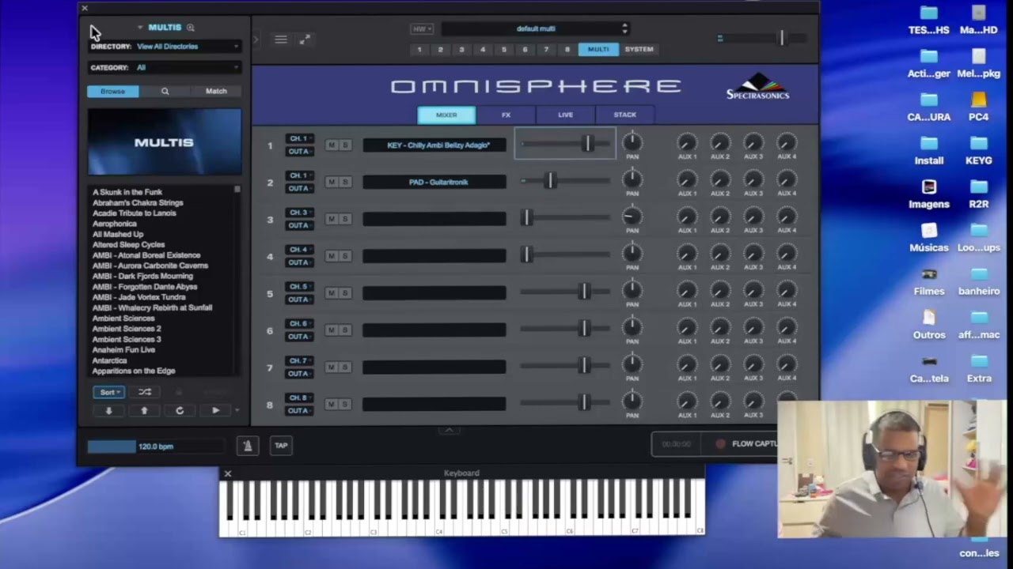Image resolution: width=1013 pixels, height=569 pixels.
Task: Click the AUX 2 knob on row 5
Action: click(720, 290)
